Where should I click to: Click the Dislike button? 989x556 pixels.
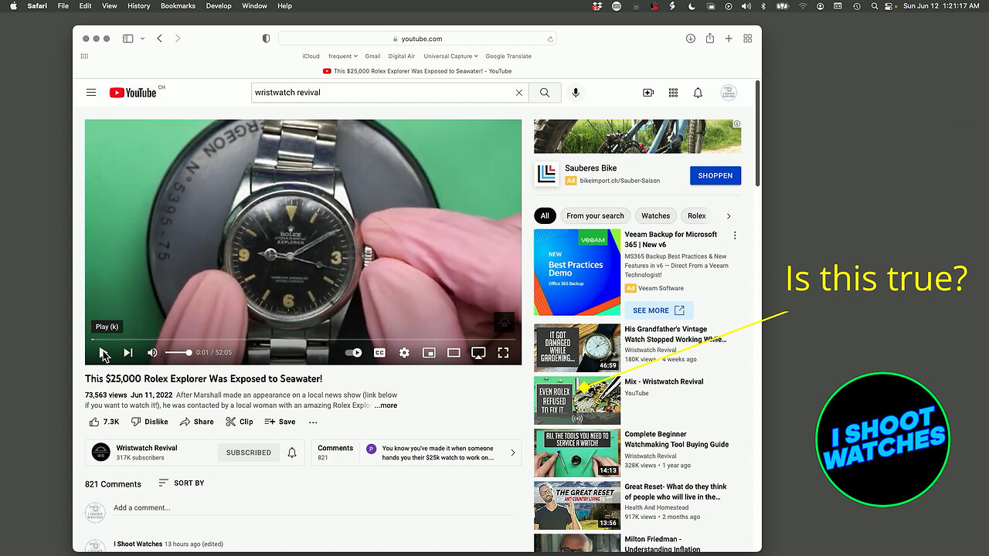(149, 422)
